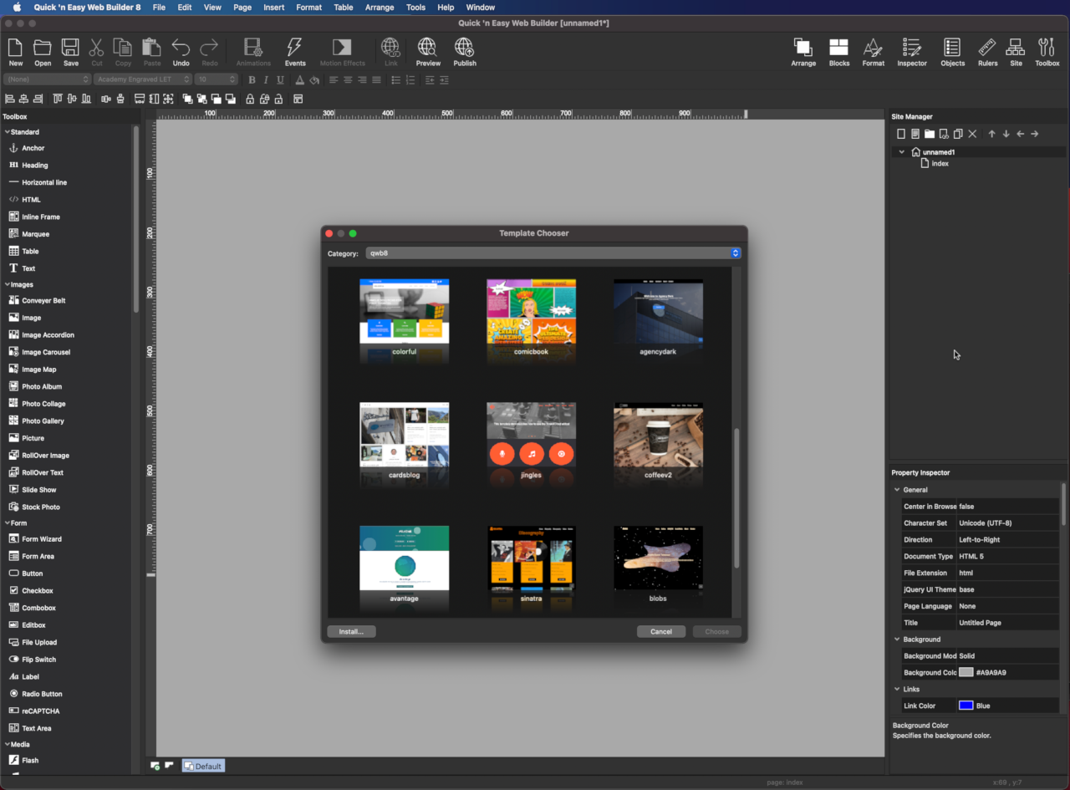Click the Publish toolbar icon

coord(465,51)
